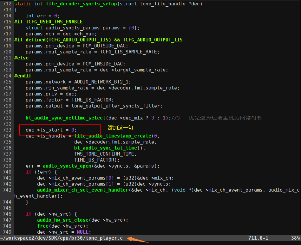Click the TCFG_IIS_SAMPLE_RATE value

(128, 52)
